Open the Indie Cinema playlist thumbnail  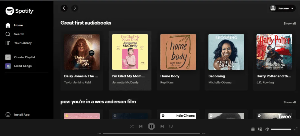click(x=178, y=116)
